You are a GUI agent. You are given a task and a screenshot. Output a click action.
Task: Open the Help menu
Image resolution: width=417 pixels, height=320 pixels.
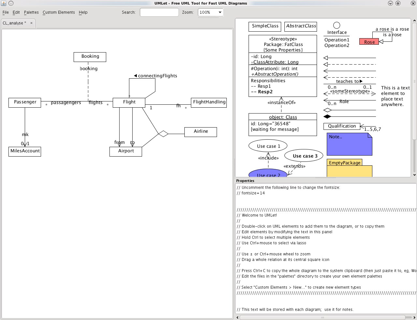coord(83,12)
